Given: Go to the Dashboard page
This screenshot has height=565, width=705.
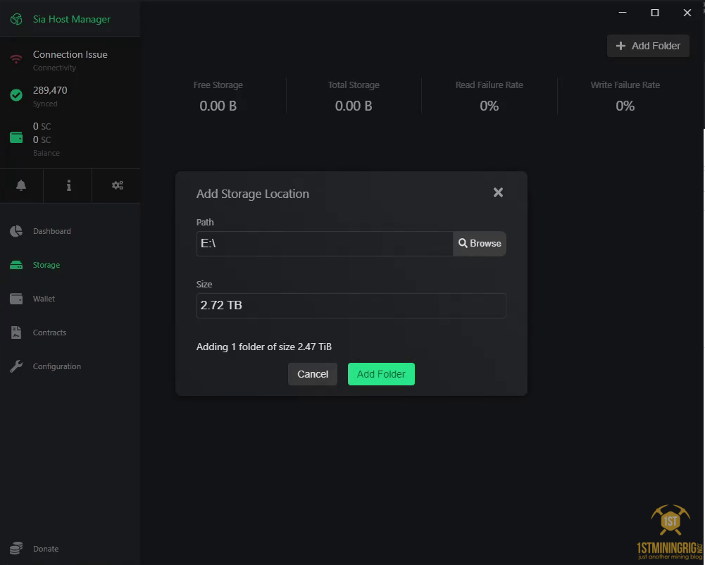Looking at the screenshot, I should [51, 231].
